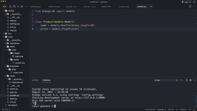This screenshot has width=197, height=111.
Task: Open apps.py in file tree
Action: (x=13, y=92)
